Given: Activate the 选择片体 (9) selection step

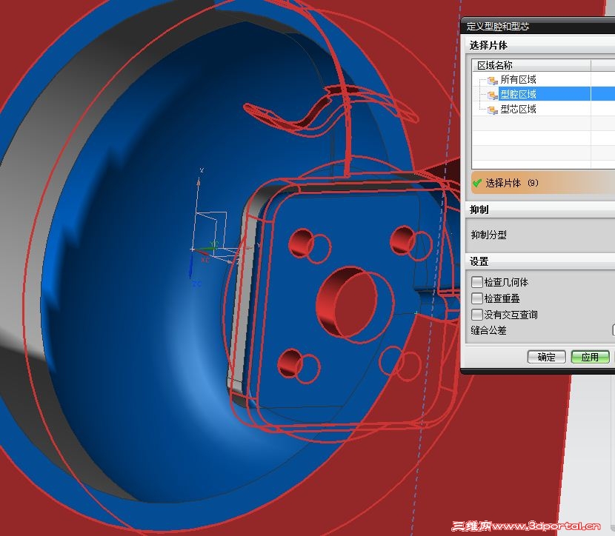Looking at the screenshot, I should tap(543, 183).
